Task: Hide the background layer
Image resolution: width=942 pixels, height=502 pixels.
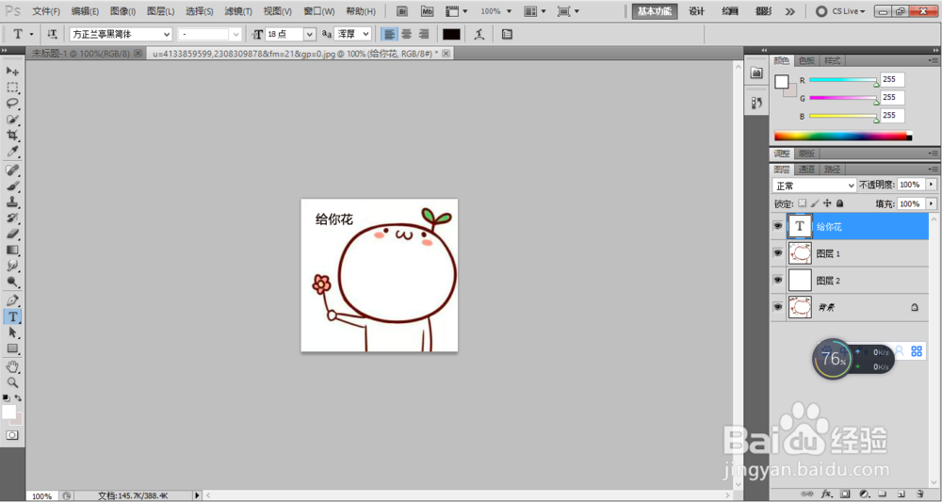Action: tap(777, 307)
